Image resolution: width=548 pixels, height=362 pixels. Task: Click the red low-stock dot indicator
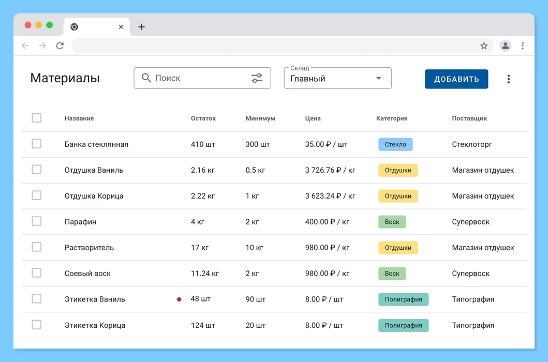179,299
